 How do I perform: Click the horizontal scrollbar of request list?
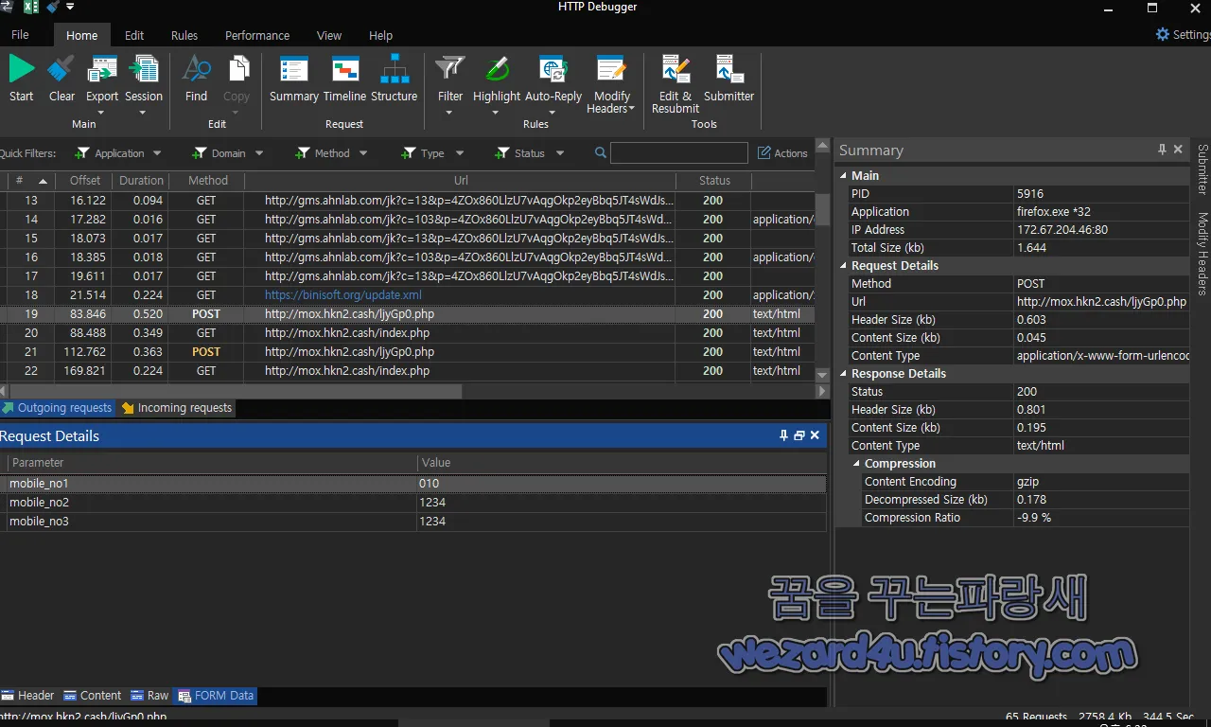pos(237,391)
